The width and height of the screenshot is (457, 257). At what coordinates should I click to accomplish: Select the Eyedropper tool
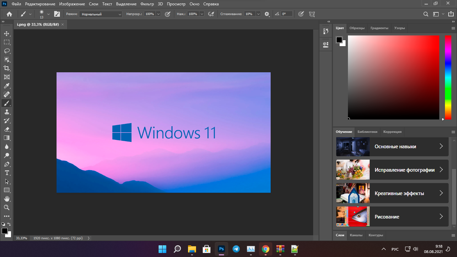[7, 86]
